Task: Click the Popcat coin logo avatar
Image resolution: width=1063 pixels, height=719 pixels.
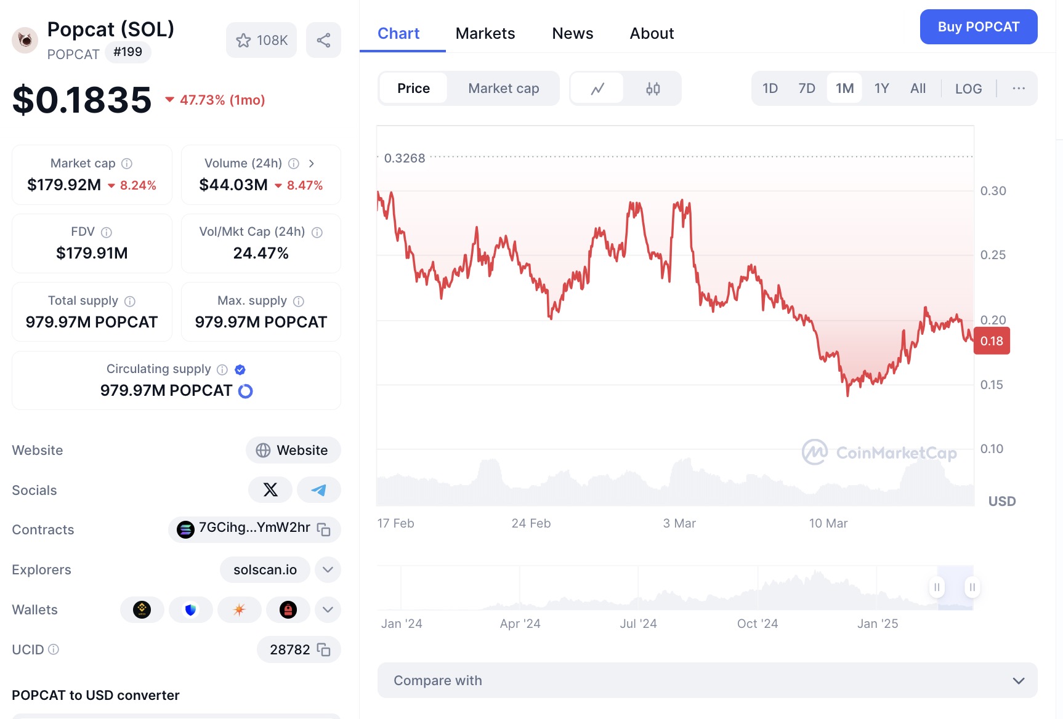Action: pos(25,41)
